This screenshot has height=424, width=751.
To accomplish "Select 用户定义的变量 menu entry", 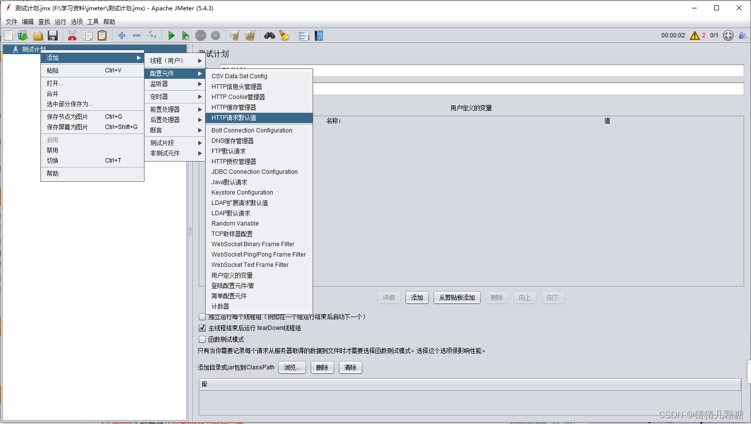I will click(x=259, y=275).
